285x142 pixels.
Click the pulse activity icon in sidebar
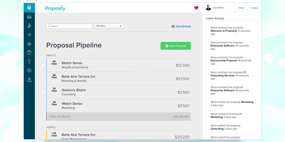coord(29,35)
